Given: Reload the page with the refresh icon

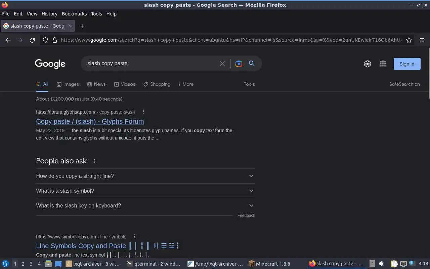Looking at the screenshot, I should (32, 40).
